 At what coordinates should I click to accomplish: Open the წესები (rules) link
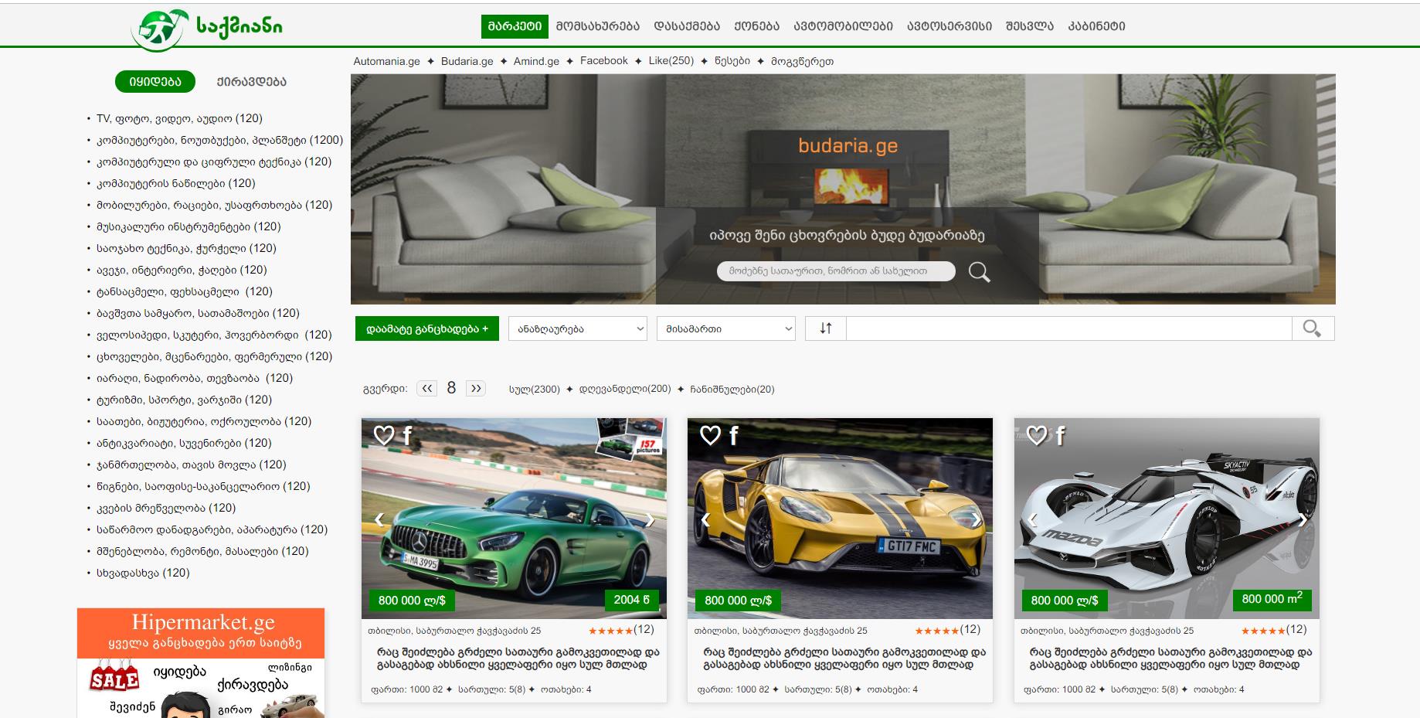coord(732,61)
